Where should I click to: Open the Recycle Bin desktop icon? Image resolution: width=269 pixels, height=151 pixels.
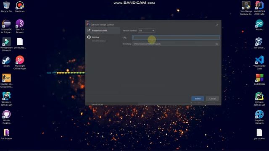pyautogui.click(x=7, y=7)
